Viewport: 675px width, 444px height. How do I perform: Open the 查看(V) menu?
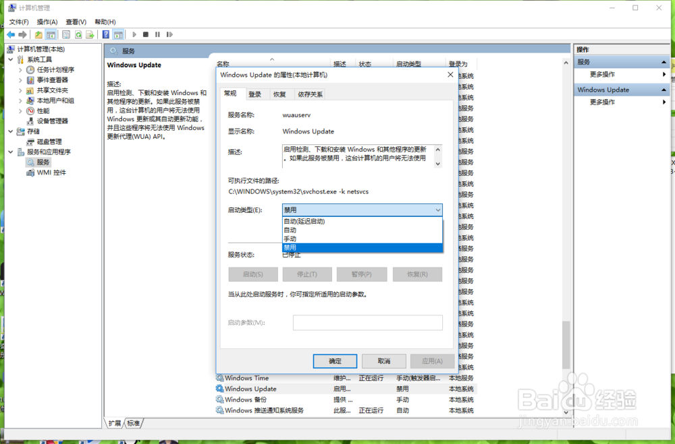[76, 22]
